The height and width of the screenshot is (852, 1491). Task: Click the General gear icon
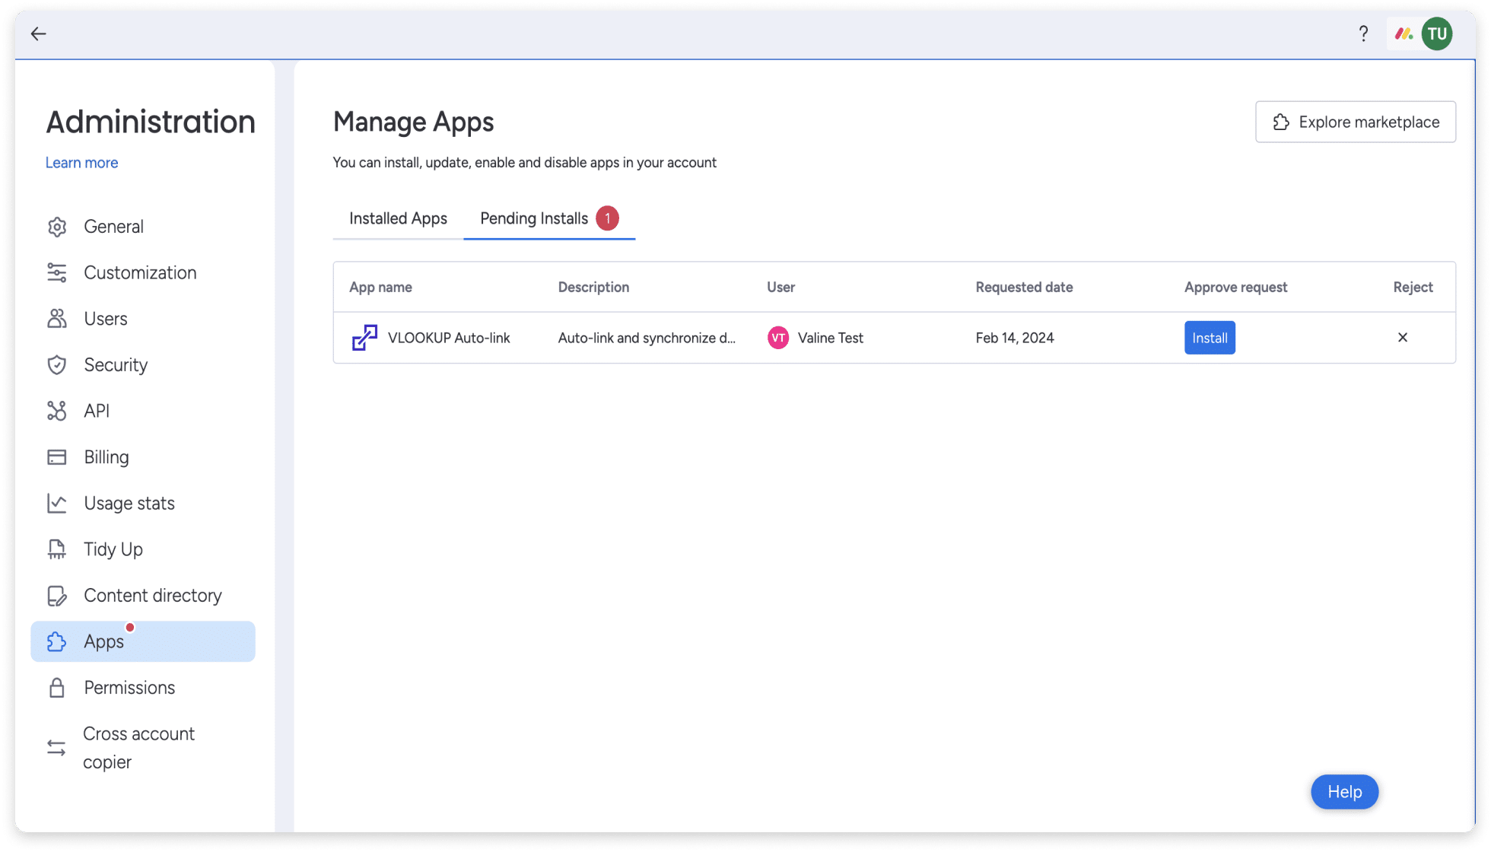click(57, 227)
